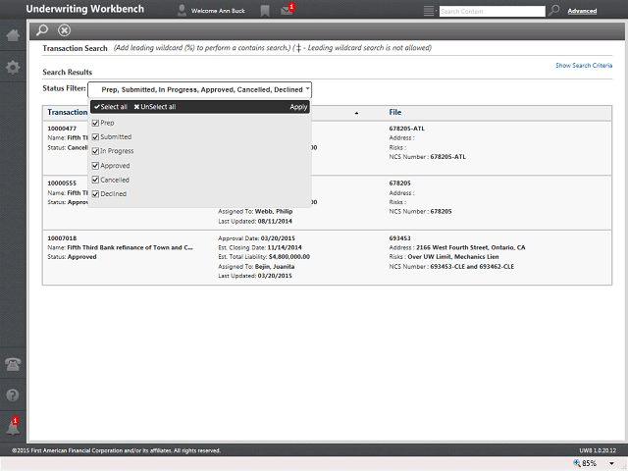Uncheck the Prep status checkbox
The height and width of the screenshot is (471, 628).
95,123
